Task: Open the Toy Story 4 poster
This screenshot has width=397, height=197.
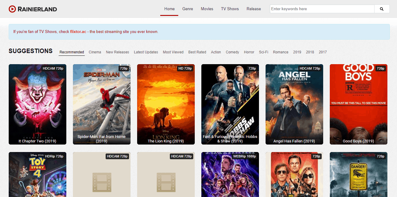Action: 38,175
